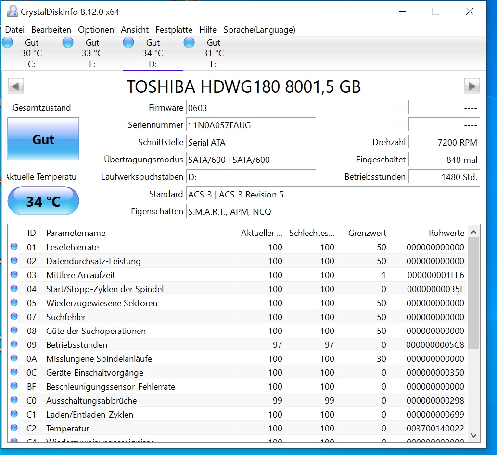Click scroll up arrow of attribute list

(473, 232)
